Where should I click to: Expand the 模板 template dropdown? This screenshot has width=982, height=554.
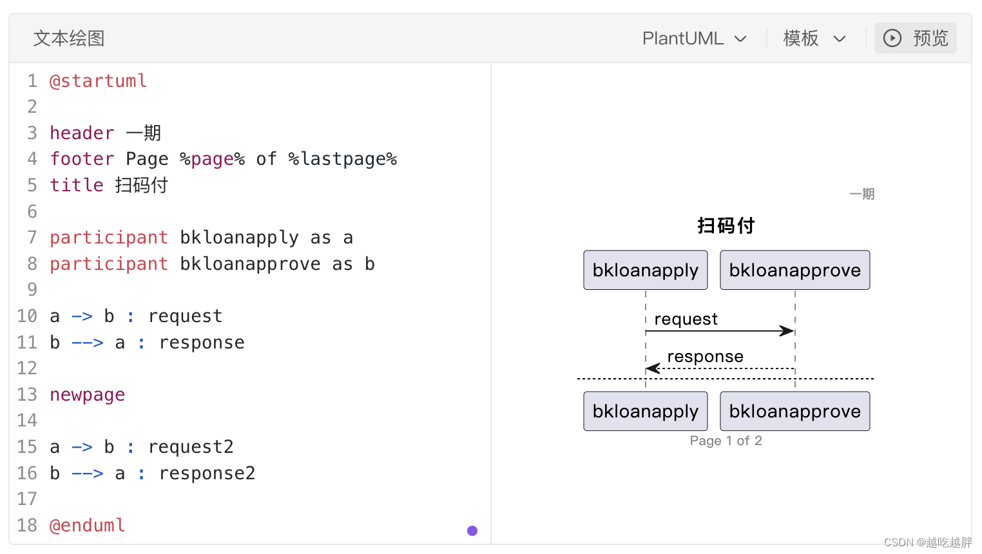[814, 39]
